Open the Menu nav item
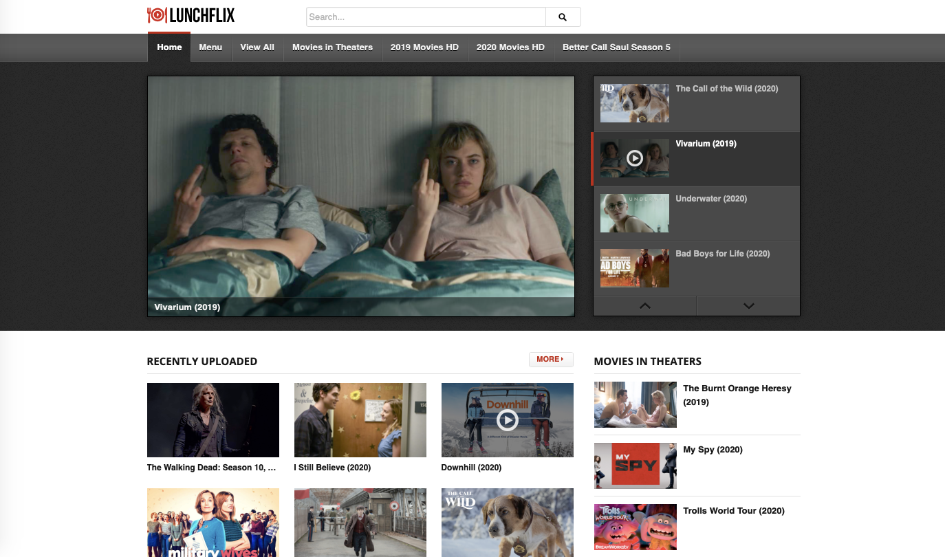 pyautogui.click(x=210, y=47)
